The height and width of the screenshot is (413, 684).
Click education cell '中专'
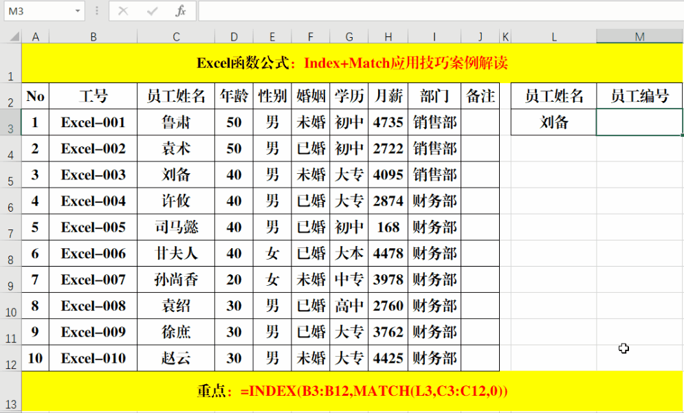coord(349,279)
